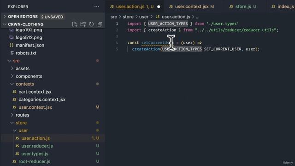Expand the components folder
The image size is (295, 166).
(x=12, y=76)
